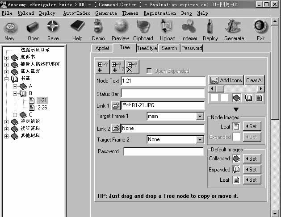Image resolution: width=281 pixels, height=217 pixels.
Task: Click the Add Icons button
Action: tap(226, 80)
